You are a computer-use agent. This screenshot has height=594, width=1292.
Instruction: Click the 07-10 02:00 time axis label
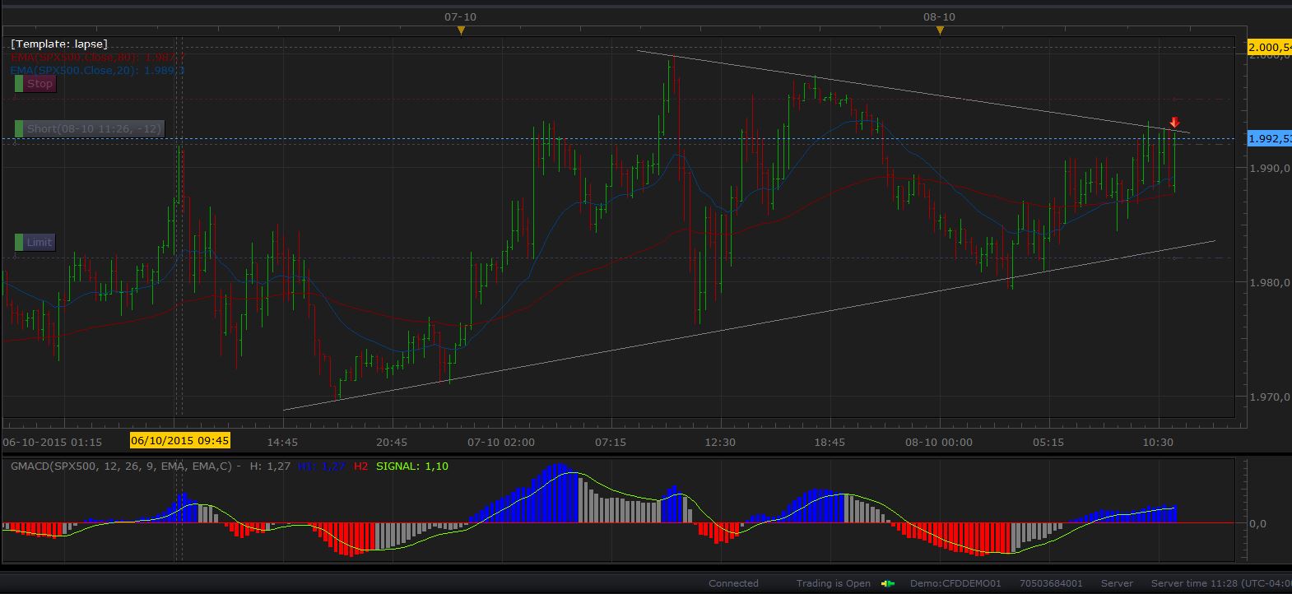point(501,442)
